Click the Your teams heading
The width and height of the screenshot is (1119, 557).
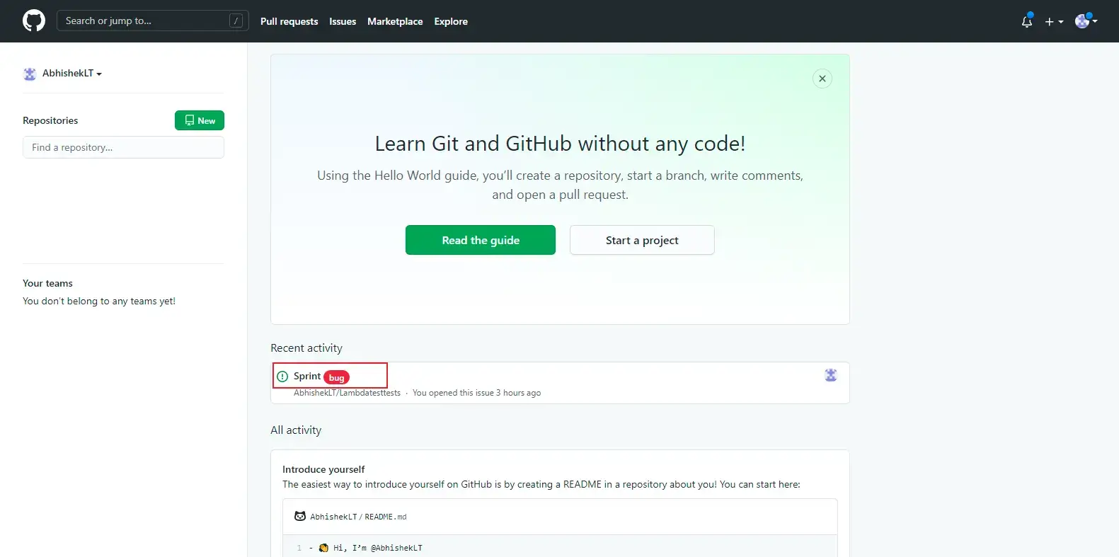click(x=47, y=283)
